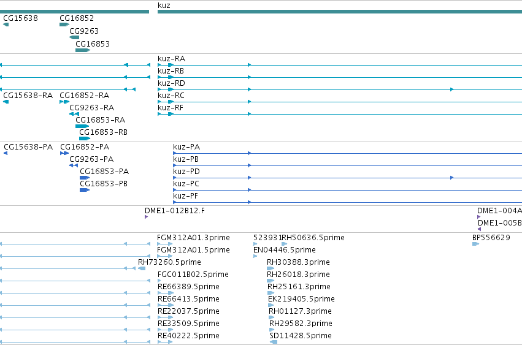Click the RH01127.3prime EST label
Image resolution: width=522 pixels, height=345 pixels.
point(301,311)
